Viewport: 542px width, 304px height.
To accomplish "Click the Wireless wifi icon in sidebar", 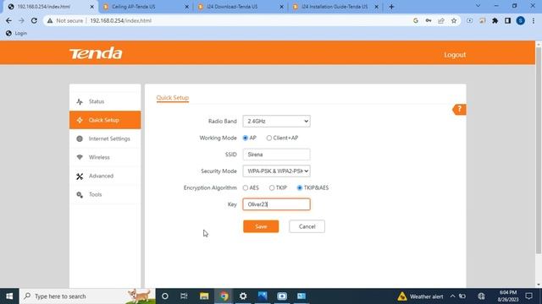I will click(x=80, y=157).
